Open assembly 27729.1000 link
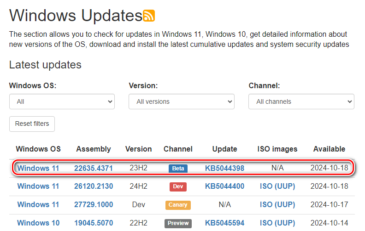 (x=94, y=204)
